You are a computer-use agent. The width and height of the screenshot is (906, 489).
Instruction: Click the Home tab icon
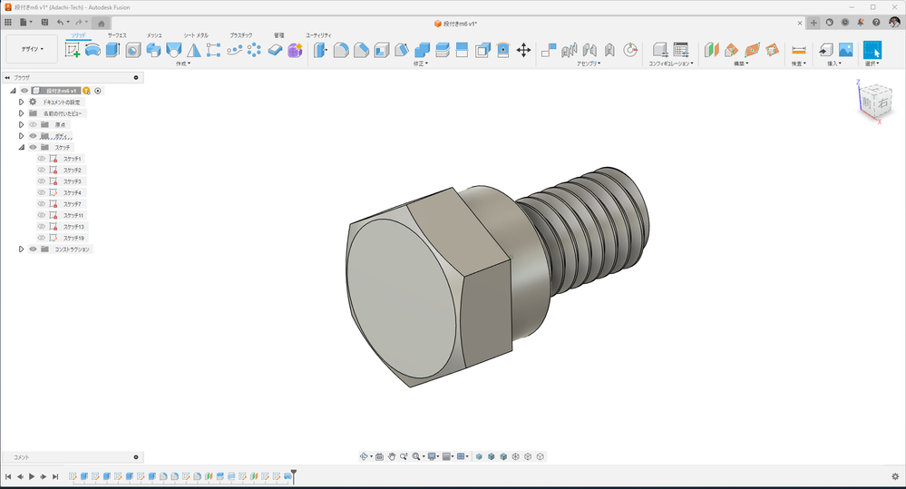101,24
